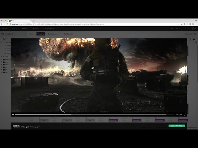Go to My Tasks
198x148 pixels.
[35, 28]
